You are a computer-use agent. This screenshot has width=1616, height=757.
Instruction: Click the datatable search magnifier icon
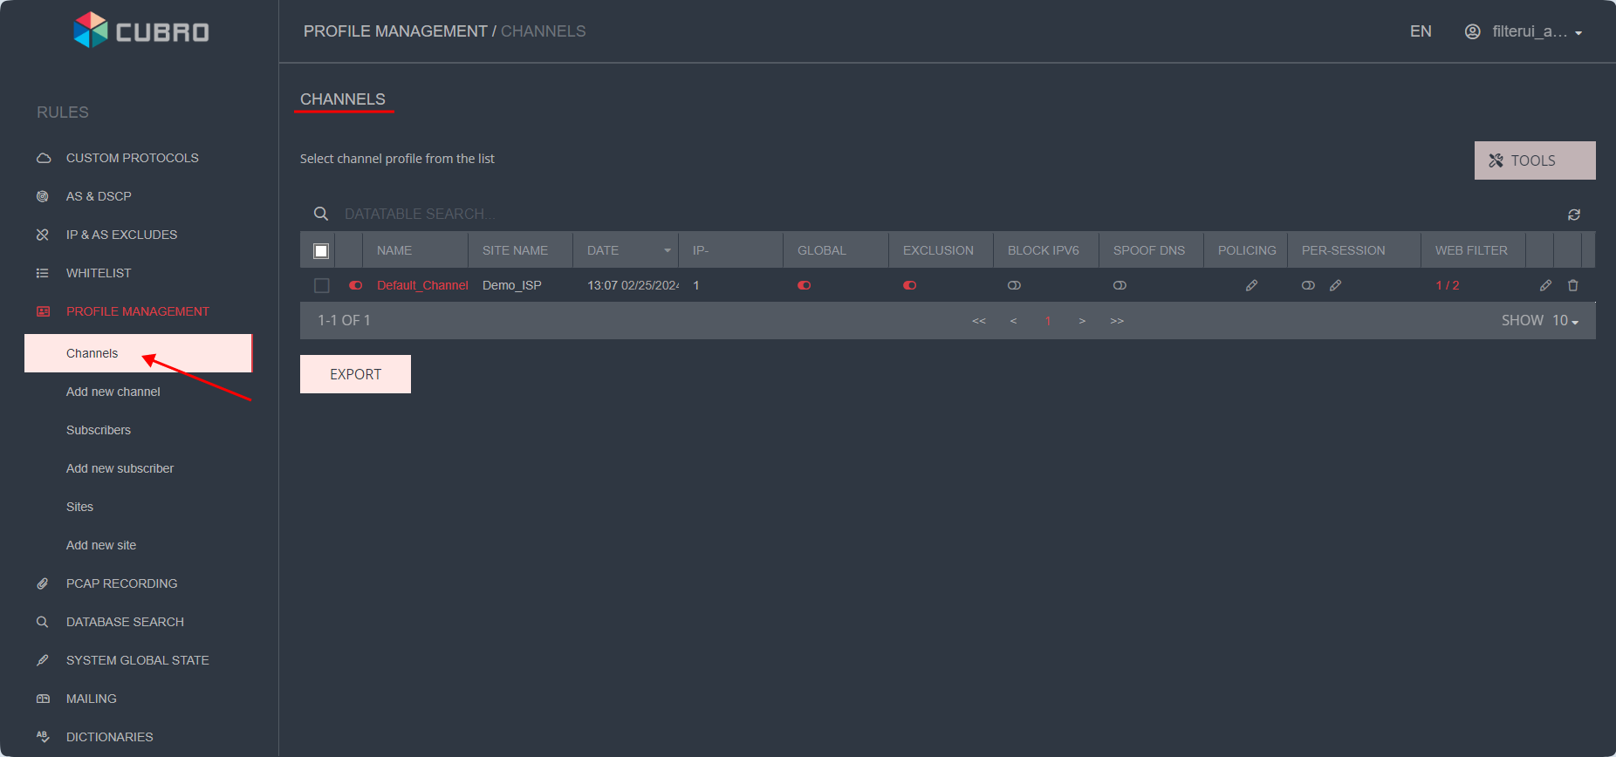click(x=321, y=214)
